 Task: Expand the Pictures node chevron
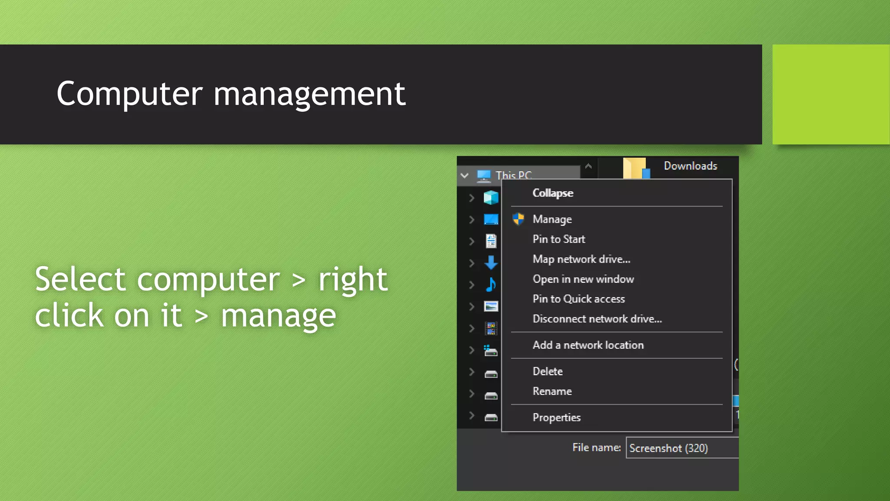point(472,307)
